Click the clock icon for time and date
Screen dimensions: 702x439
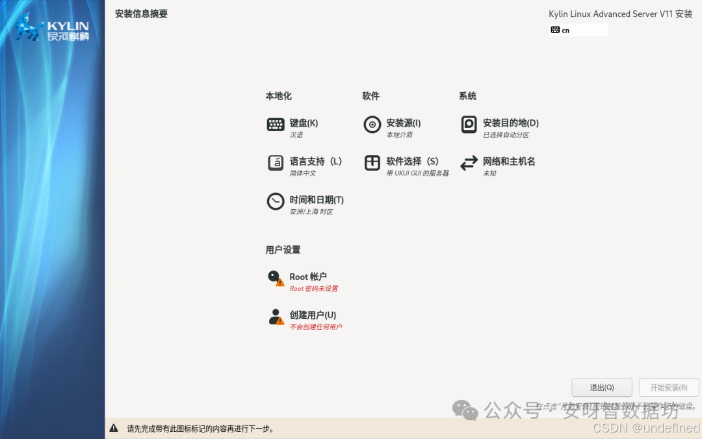pyautogui.click(x=276, y=201)
